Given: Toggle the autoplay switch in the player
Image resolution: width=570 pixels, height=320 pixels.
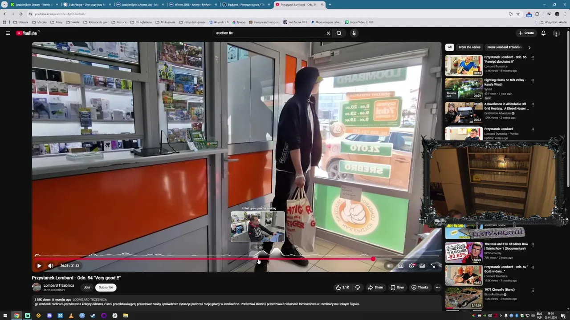Looking at the screenshot, I should [x=389, y=266].
